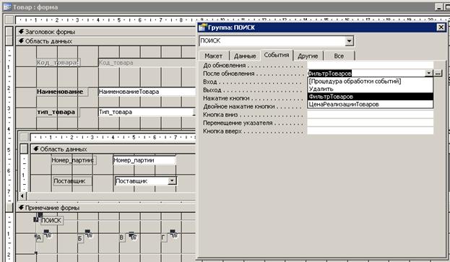450x262 pixels.
Task: Click the Двойное нажатие кнопки property label
Action: 239,106
